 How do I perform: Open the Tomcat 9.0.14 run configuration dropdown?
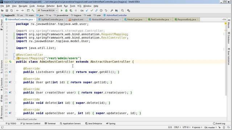pos(47,10)
